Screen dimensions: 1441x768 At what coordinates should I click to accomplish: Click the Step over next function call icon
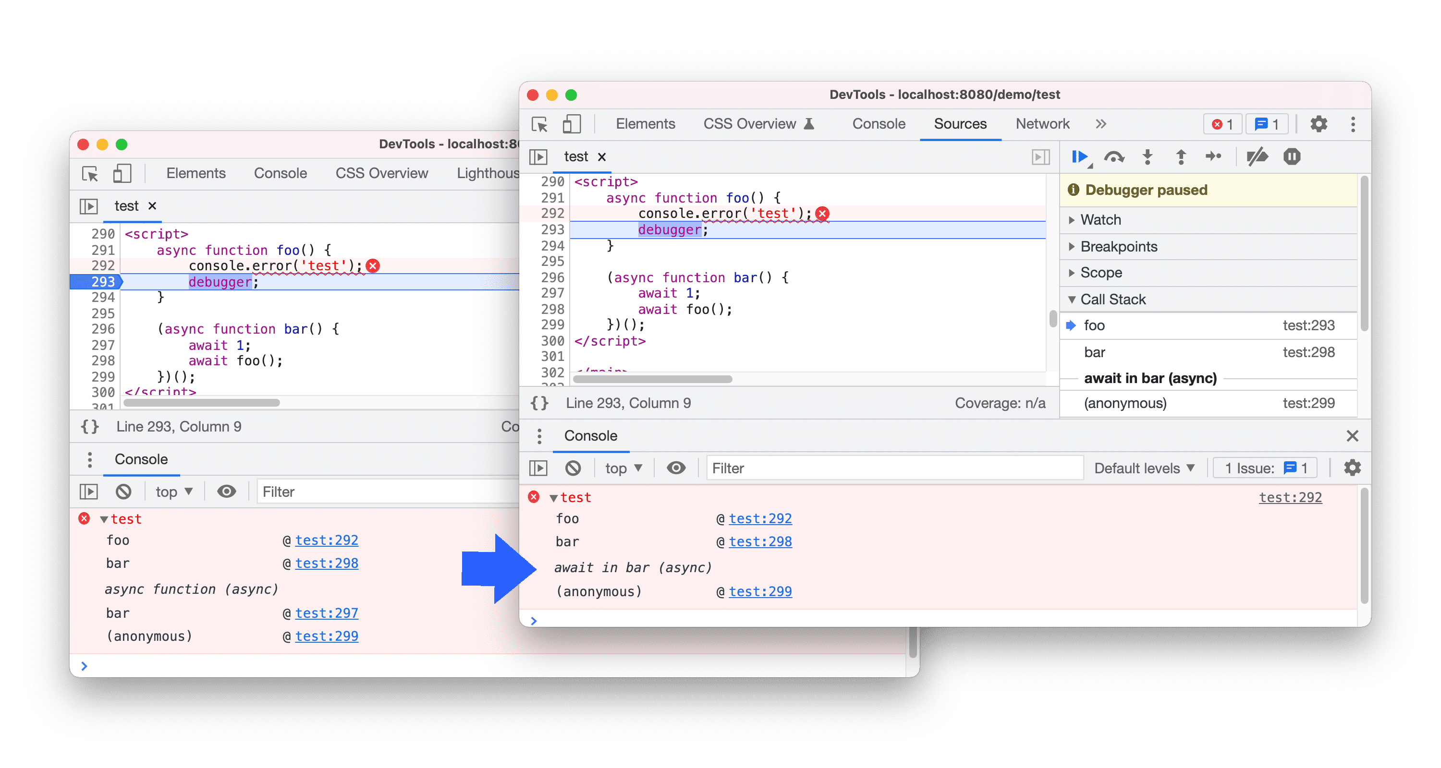click(1114, 157)
